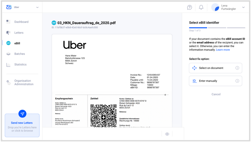The width and height of the screenshot is (251, 142).
Task: Click the first step progress bar segment
Action: pyautogui.click(x=198, y=28)
